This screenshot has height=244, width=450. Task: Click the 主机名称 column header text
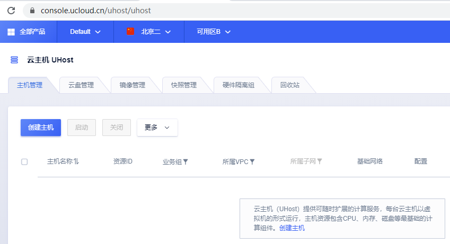60,161
